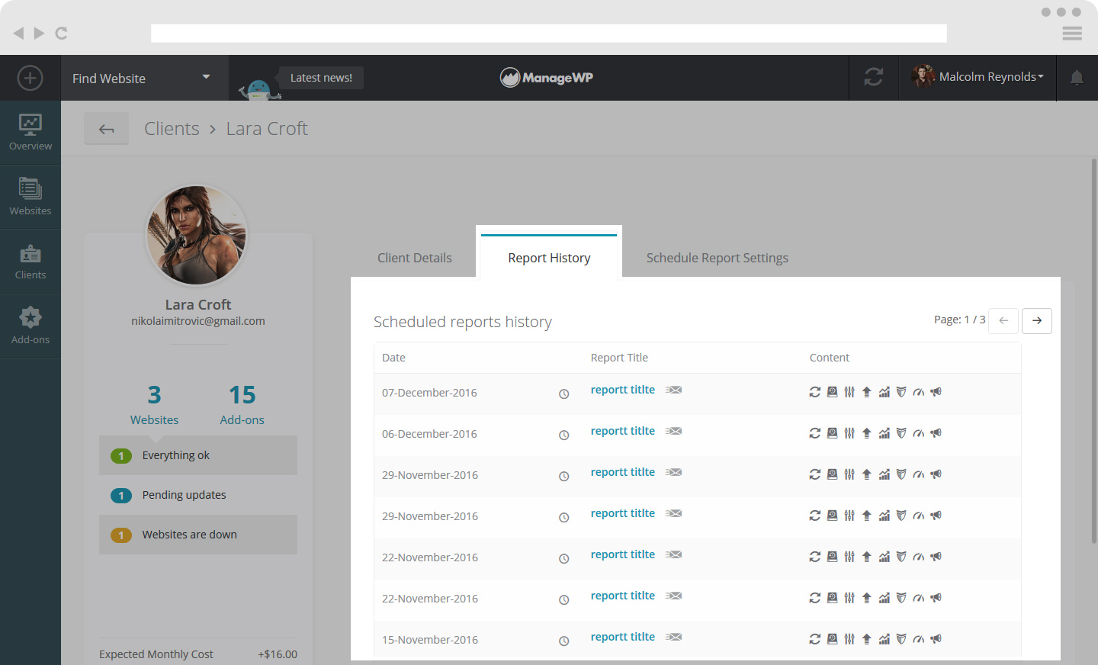Click the Content column header

coord(830,358)
